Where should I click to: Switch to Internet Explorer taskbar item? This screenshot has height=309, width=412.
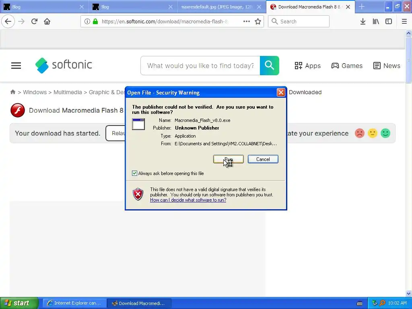click(74, 303)
